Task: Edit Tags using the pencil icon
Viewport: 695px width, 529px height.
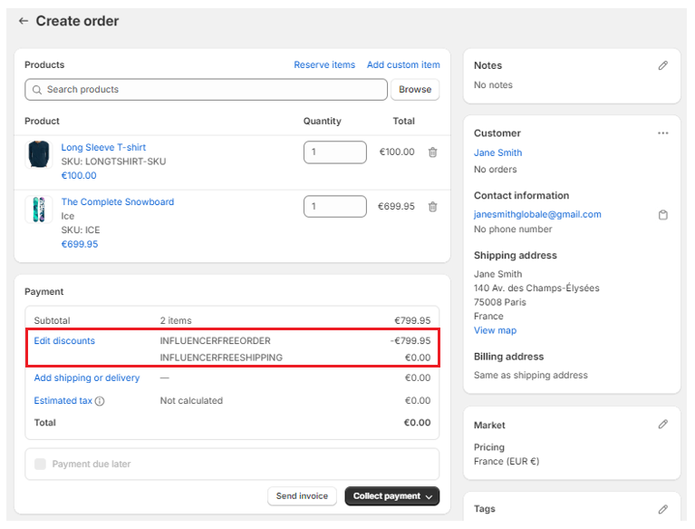Action: tap(662, 509)
